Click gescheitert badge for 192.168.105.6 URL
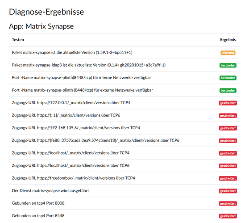The image size is (249, 223). pyautogui.click(x=228, y=128)
